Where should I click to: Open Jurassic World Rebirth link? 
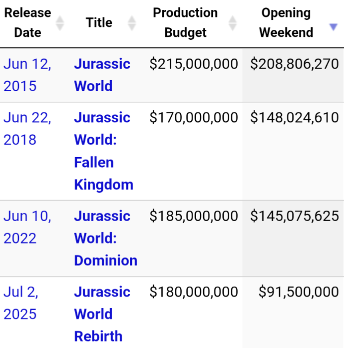click(x=102, y=314)
